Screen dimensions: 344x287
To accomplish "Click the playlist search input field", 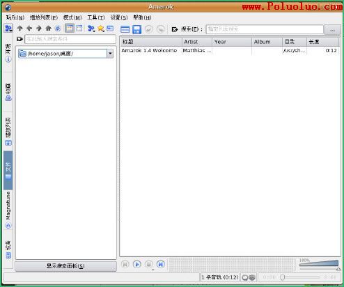I will click(265, 29).
